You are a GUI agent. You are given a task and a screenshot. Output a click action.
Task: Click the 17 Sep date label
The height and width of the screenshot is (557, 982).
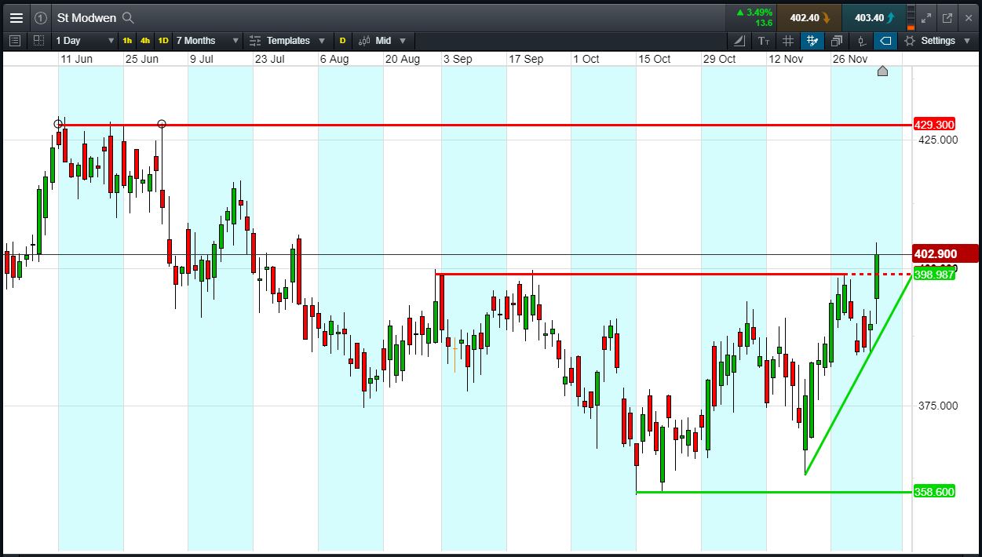[525, 59]
